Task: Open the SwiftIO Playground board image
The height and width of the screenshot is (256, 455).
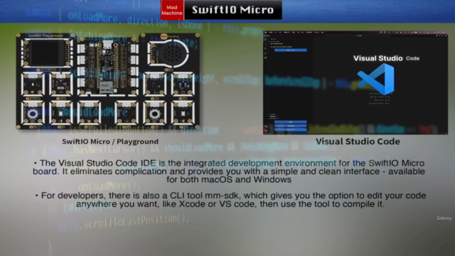Action: (108, 81)
